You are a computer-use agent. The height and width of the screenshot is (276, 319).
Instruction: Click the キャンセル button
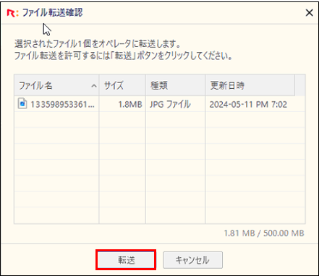point(192,260)
